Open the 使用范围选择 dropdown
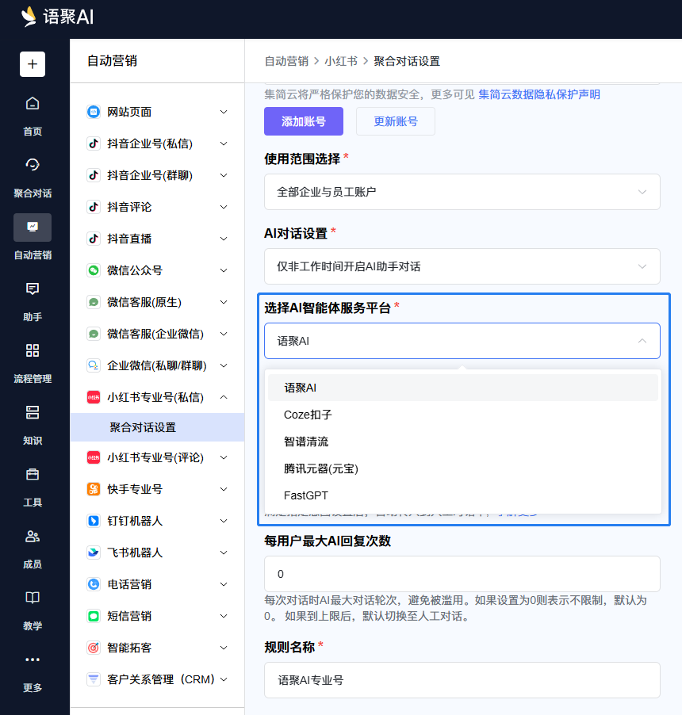This screenshot has height=715, width=682. (x=462, y=192)
